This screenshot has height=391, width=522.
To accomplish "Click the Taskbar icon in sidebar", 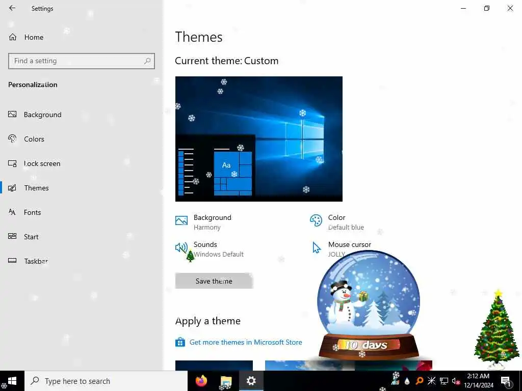I will click(12, 261).
